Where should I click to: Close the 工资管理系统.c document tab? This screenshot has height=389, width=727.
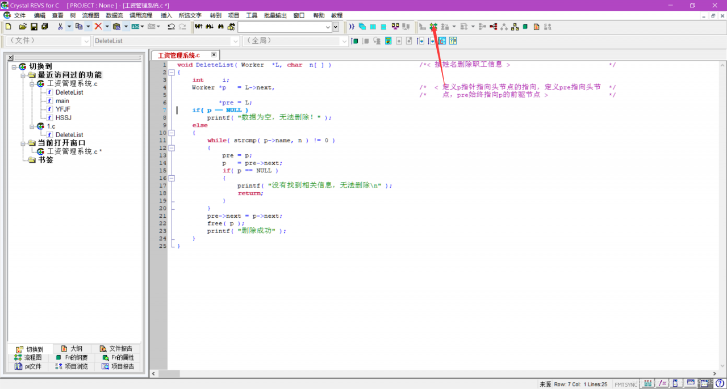[x=214, y=55]
